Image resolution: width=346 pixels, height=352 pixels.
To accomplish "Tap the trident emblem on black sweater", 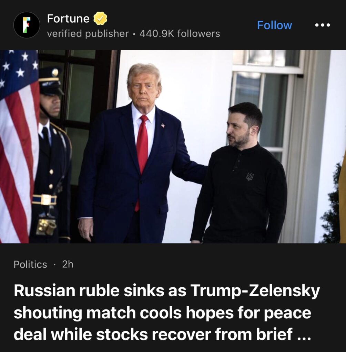I will pyautogui.click(x=250, y=176).
